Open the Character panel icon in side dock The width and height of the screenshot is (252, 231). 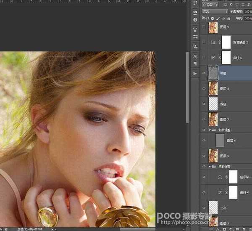[x=195, y=56]
